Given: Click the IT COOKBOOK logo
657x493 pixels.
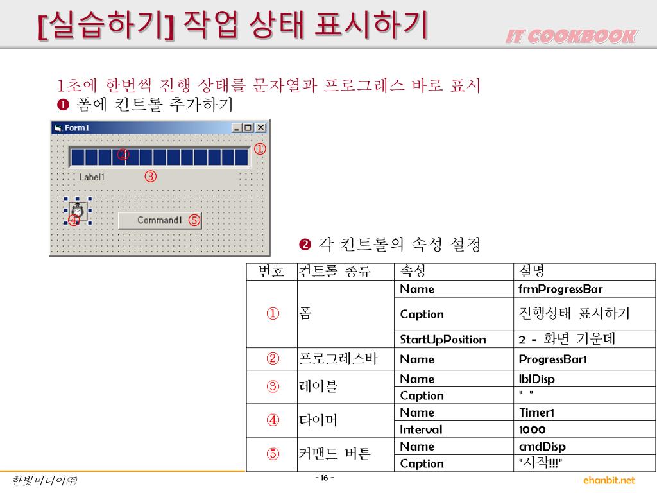Looking at the screenshot, I should 572,36.
